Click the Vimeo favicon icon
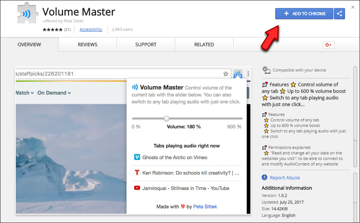Image resolution: width=360 pixels, height=223 pixels. pyautogui.click(x=137, y=157)
